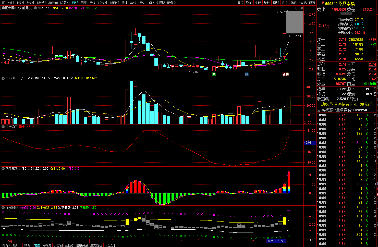This screenshot has width=378, height=247.
Task: Open the 多周期 multi-period view
Action: tap(160, 3)
